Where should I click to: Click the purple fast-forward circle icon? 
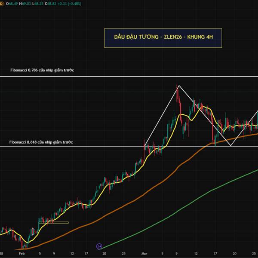click(99, 246)
